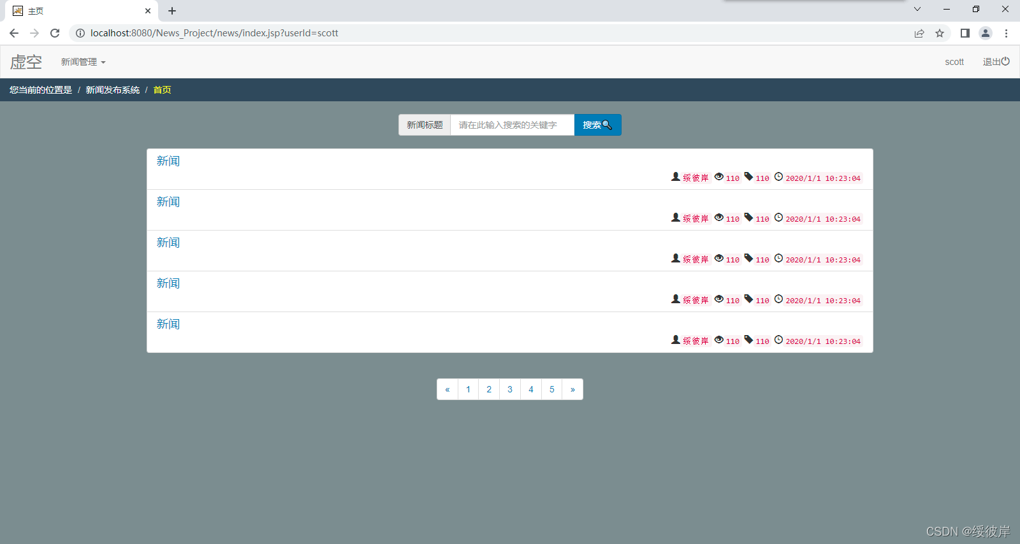
Task: Click the 虚空 brand logo
Action: point(26,62)
